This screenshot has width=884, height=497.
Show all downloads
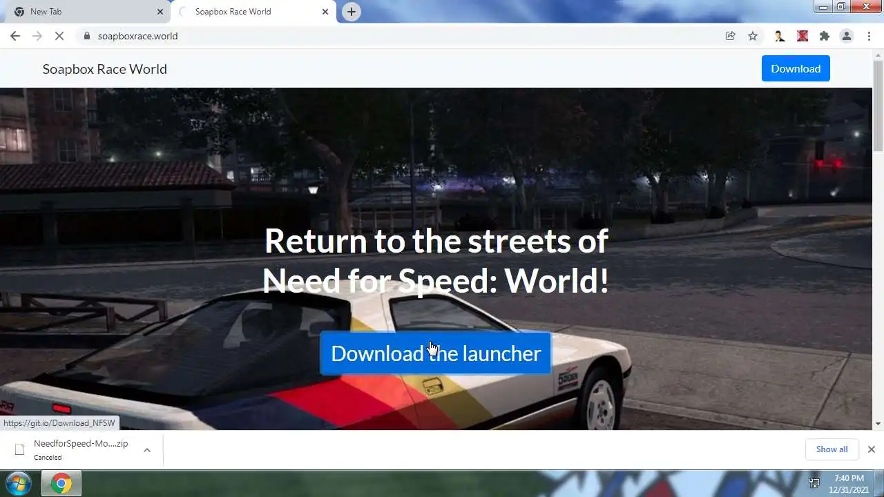pos(832,449)
